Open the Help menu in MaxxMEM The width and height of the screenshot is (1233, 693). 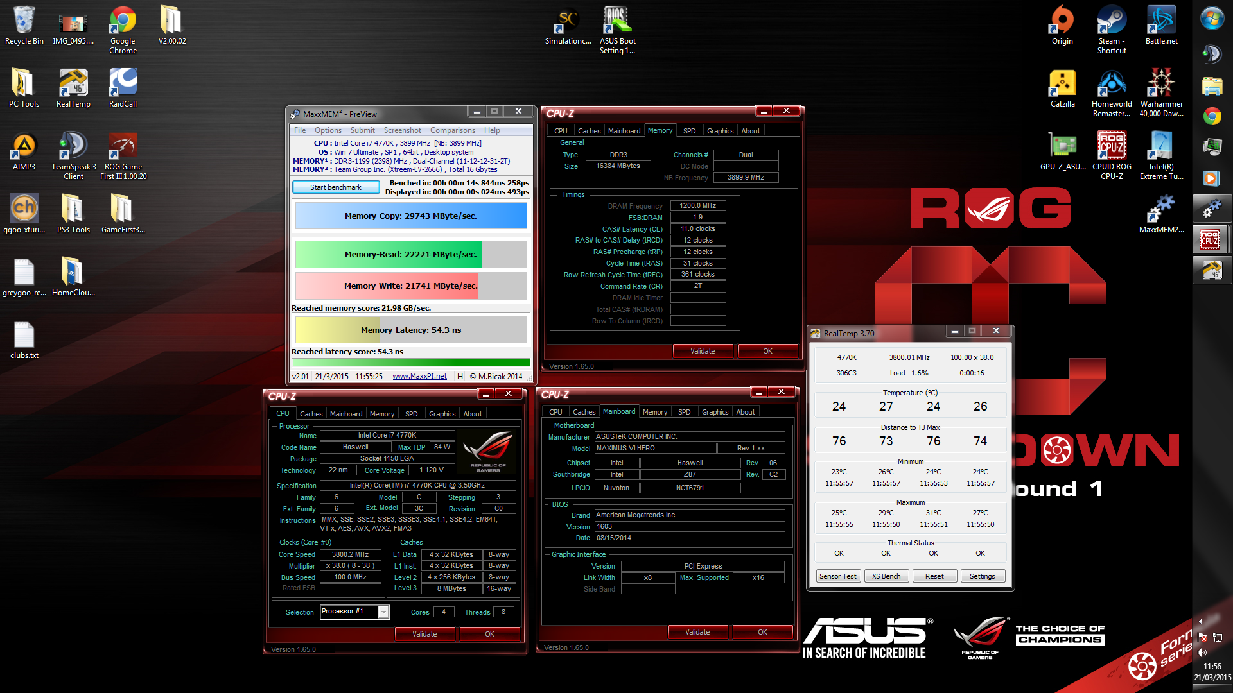492,130
